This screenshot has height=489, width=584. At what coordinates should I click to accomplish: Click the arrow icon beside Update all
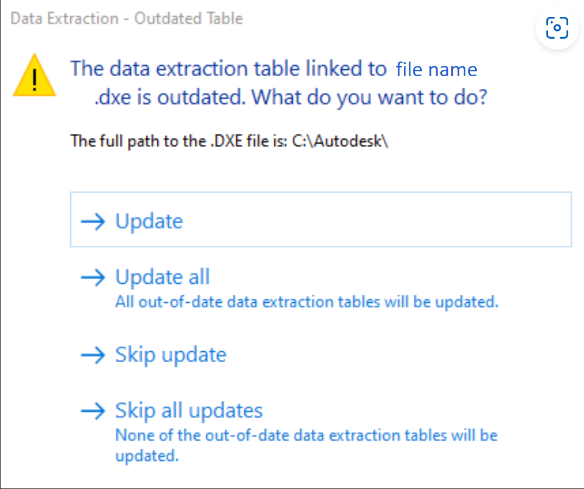(x=93, y=278)
